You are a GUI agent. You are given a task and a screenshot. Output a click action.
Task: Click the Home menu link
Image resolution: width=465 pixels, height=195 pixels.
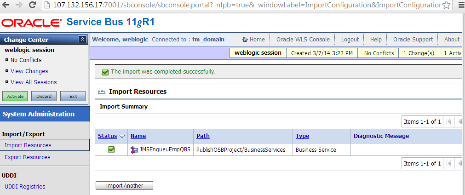257,40
